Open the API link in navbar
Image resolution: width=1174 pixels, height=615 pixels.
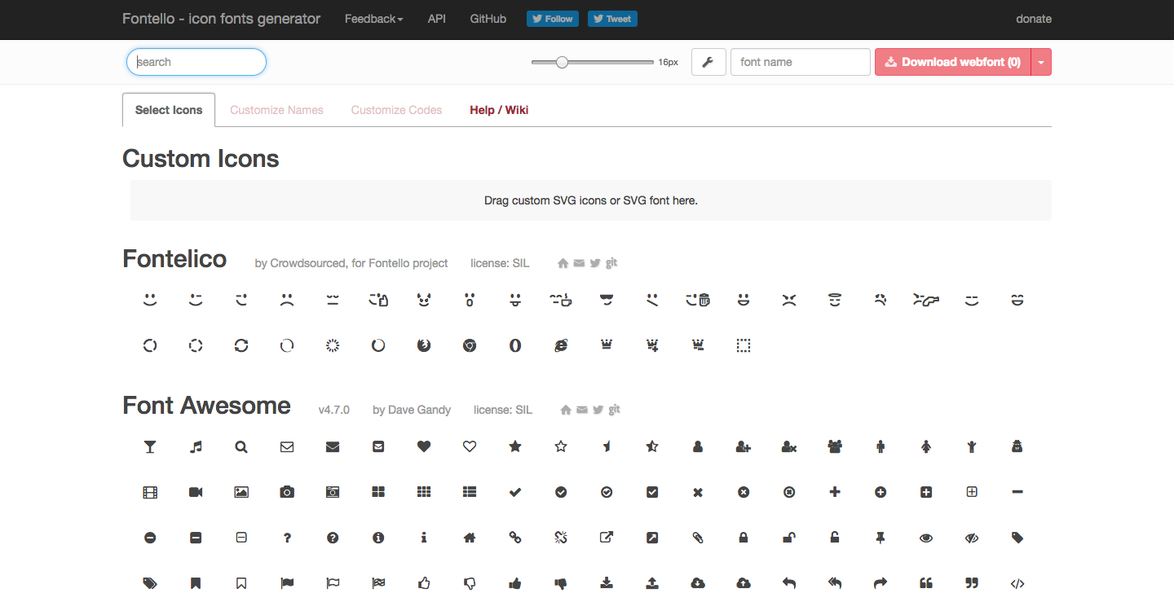click(437, 19)
